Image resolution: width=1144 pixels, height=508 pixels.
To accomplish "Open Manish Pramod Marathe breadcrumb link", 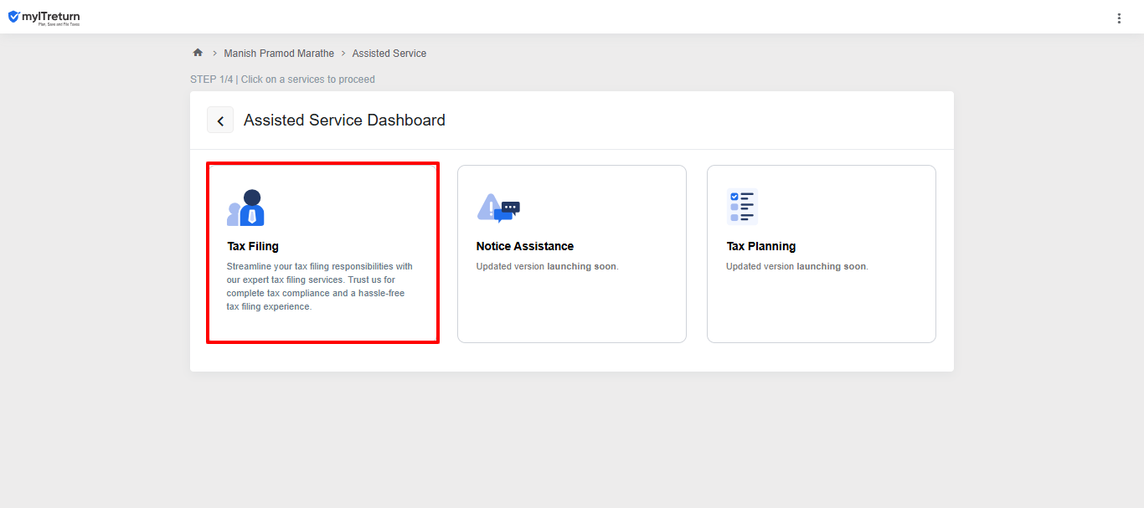I will tap(279, 54).
